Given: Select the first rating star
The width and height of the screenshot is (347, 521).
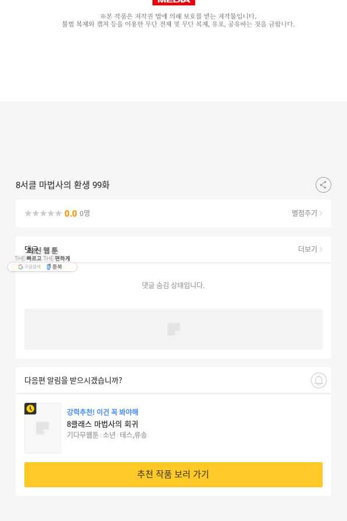Looking at the screenshot, I should pyautogui.click(x=28, y=213).
